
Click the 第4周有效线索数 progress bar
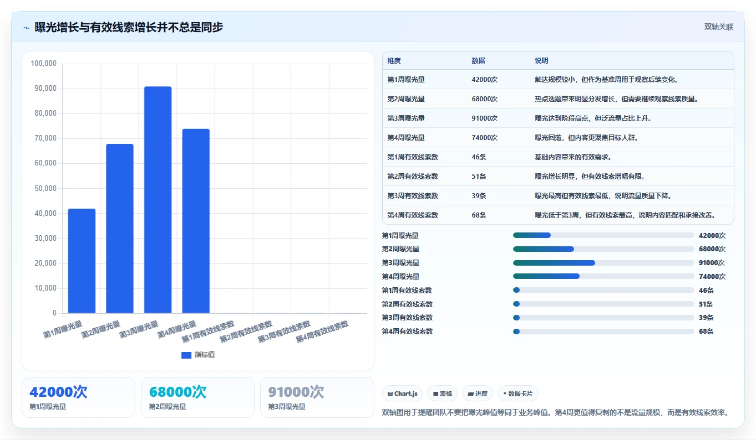click(603, 332)
